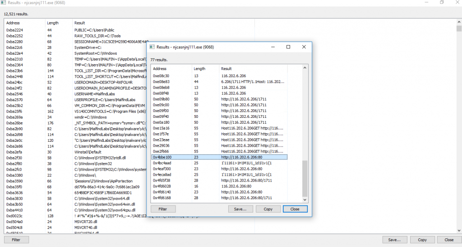This screenshot has height=247, width=462.
Task: Click the main window's vertical scrollbar thumb
Action: (x=458, y=29)
